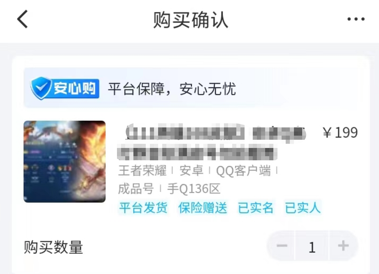Tap the ¥199 price label

(x=340, y=132)
